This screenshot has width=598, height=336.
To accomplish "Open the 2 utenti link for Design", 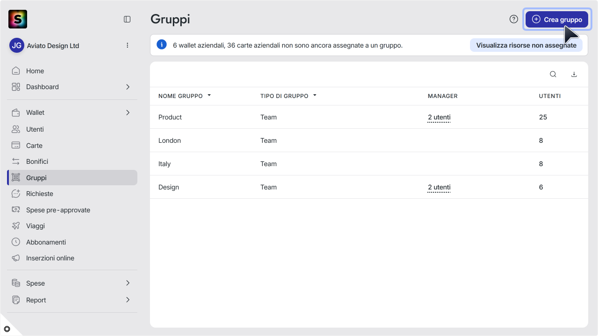I will coord(439,187).
